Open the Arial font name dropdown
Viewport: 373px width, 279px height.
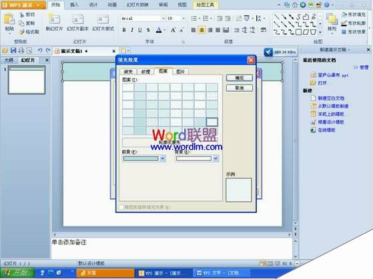[163, 19]
